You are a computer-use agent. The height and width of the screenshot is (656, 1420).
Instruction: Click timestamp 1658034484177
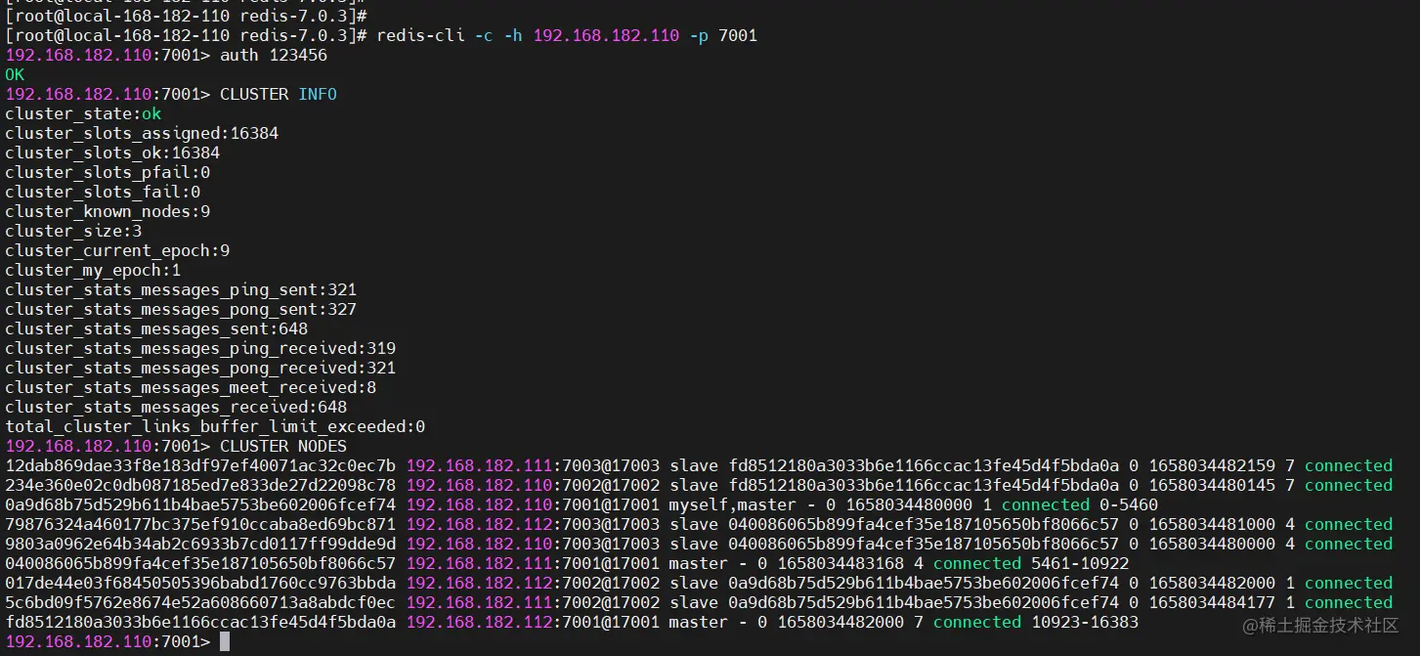tap(1212, 603)
